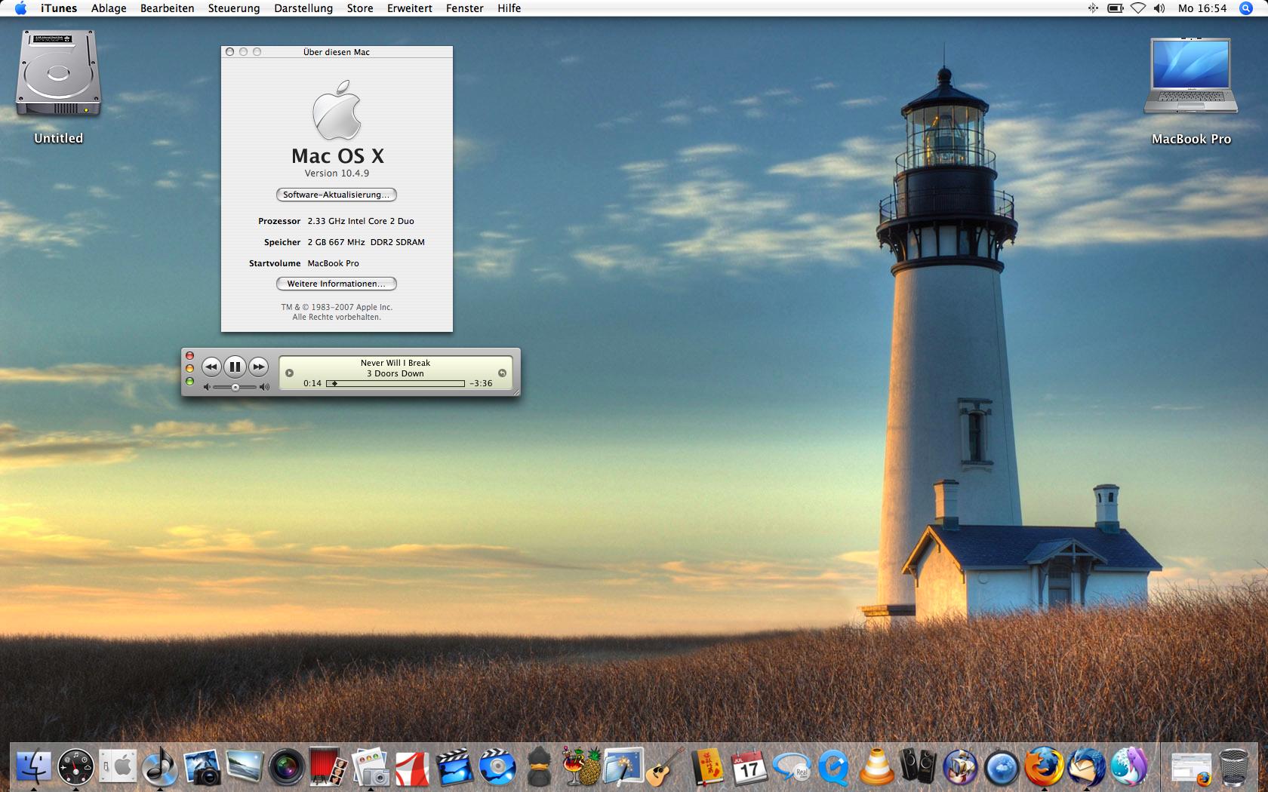Open Adium duck icon in Dock
Screen dimensions: 1268x792
(x=540, y=767)
